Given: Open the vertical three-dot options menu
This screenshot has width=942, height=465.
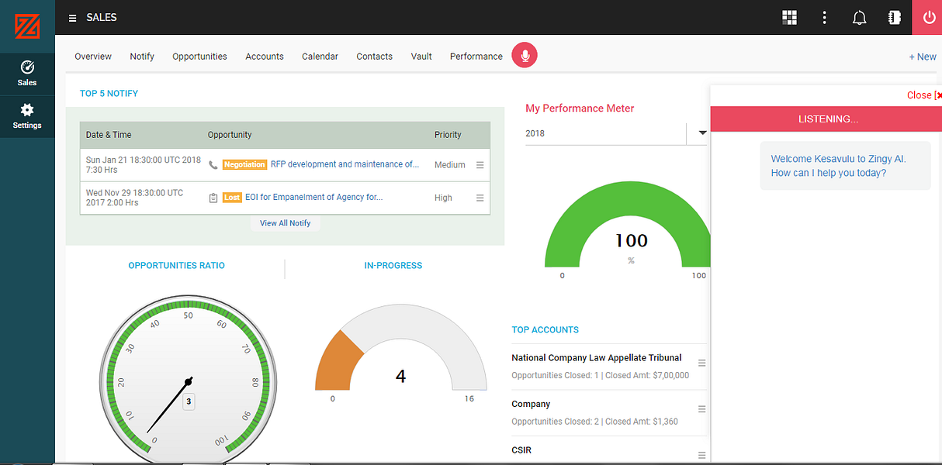Looking at the screenshot, I should click(x=824, y=18).
